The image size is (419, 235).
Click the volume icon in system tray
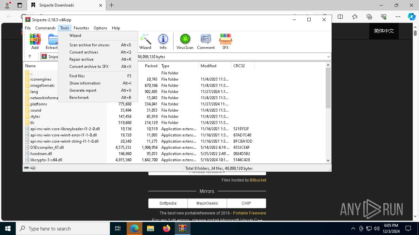(x=377, y=228)
